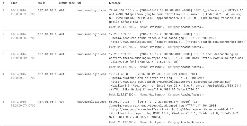Click the src_ip column header
Screen dimensions: 247x126
pyautogui.click(x=42, y=3)
